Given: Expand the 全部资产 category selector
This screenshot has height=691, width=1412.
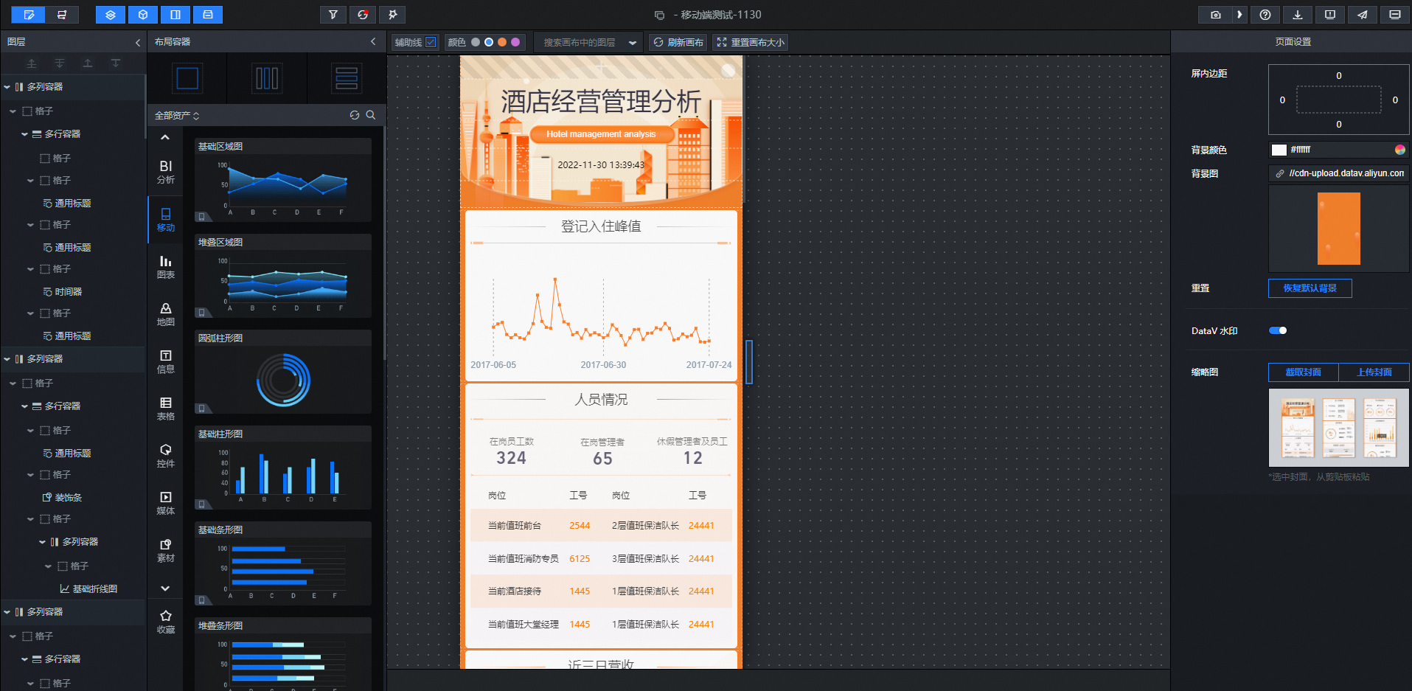Looking at the screenshot, I should click(x=177, y=116).
